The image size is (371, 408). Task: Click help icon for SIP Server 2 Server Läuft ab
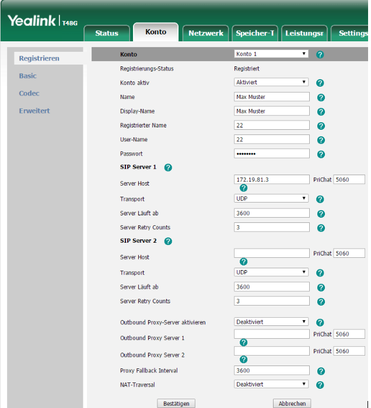point(321,288)
